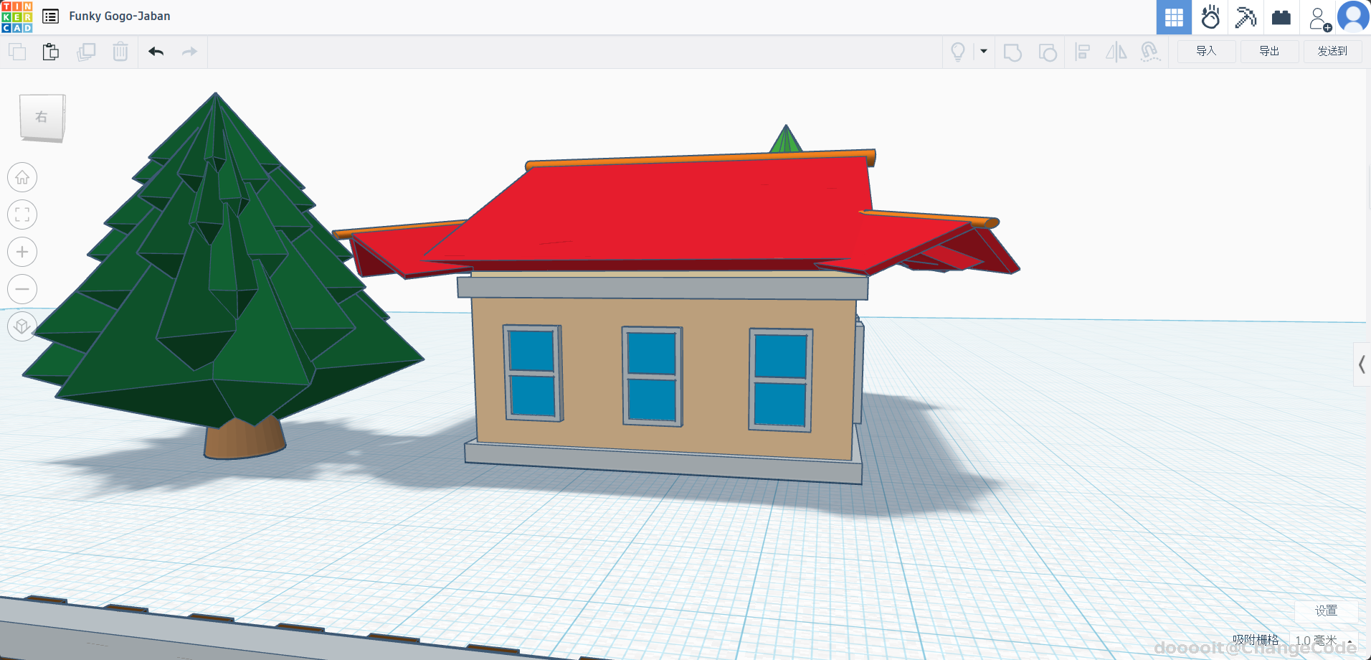Click the Zoom out minus icon
Image resolution: width=1371 pixels, height=660 pixels.
pos(22,289)
